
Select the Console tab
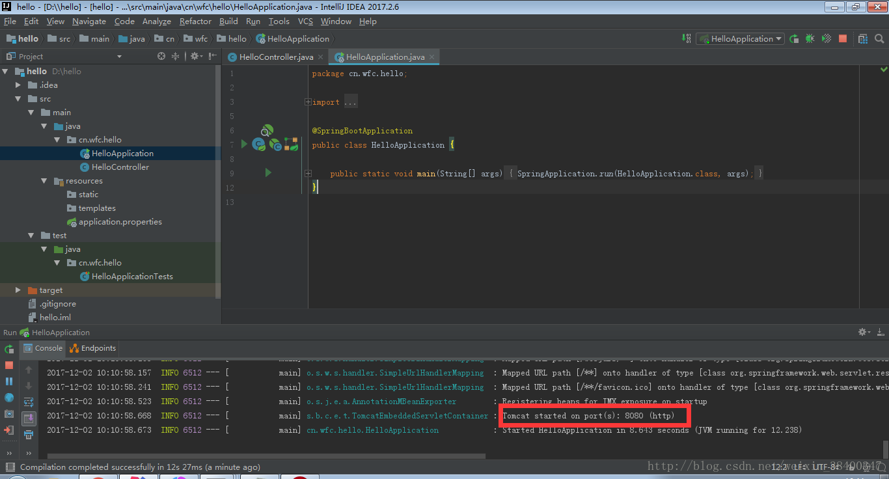43,348
